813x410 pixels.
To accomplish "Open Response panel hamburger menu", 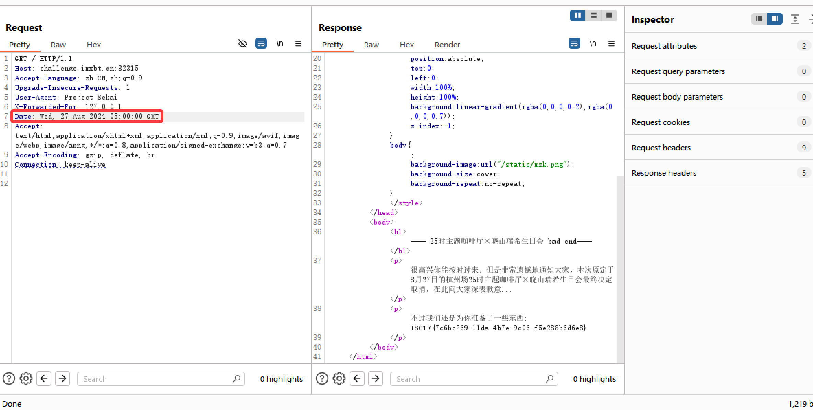I will tap(611, 44).
